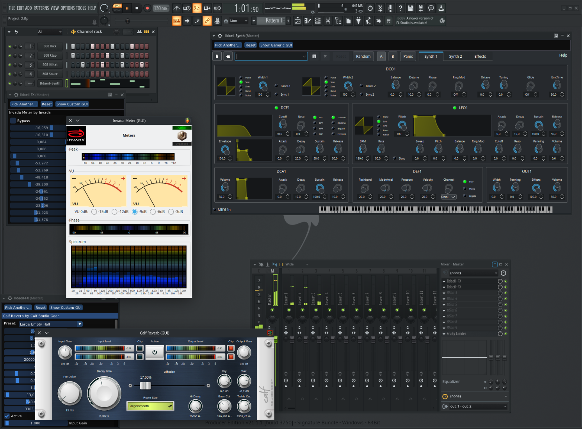Viewport: 582px width, 429px height.
Task: Switch to the Effects tab
Action: pos(480,57)
